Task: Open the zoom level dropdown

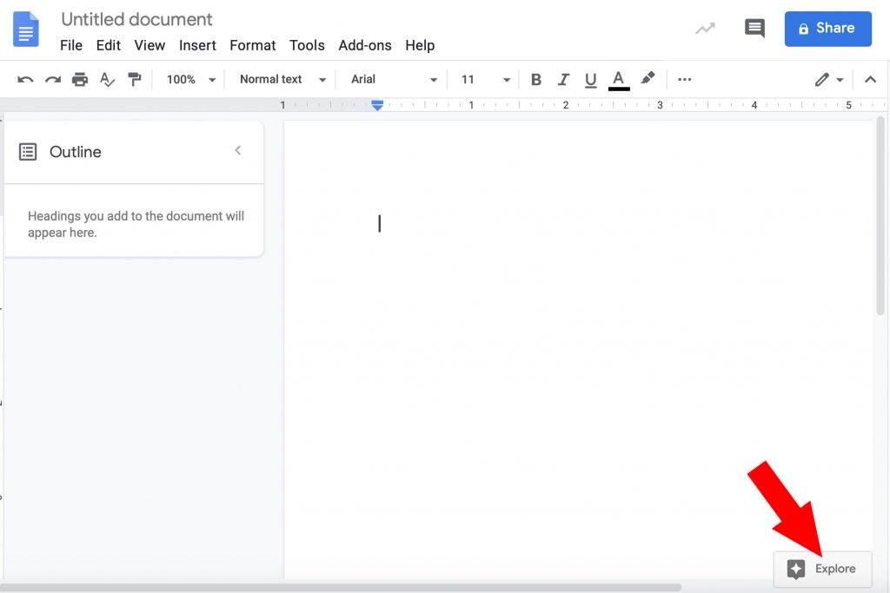Action: (x=190, y=79)
